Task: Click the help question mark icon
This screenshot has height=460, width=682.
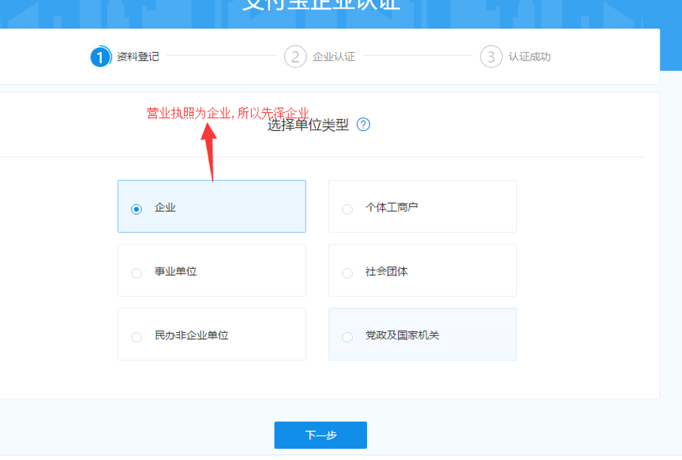Action: point(363,125)
